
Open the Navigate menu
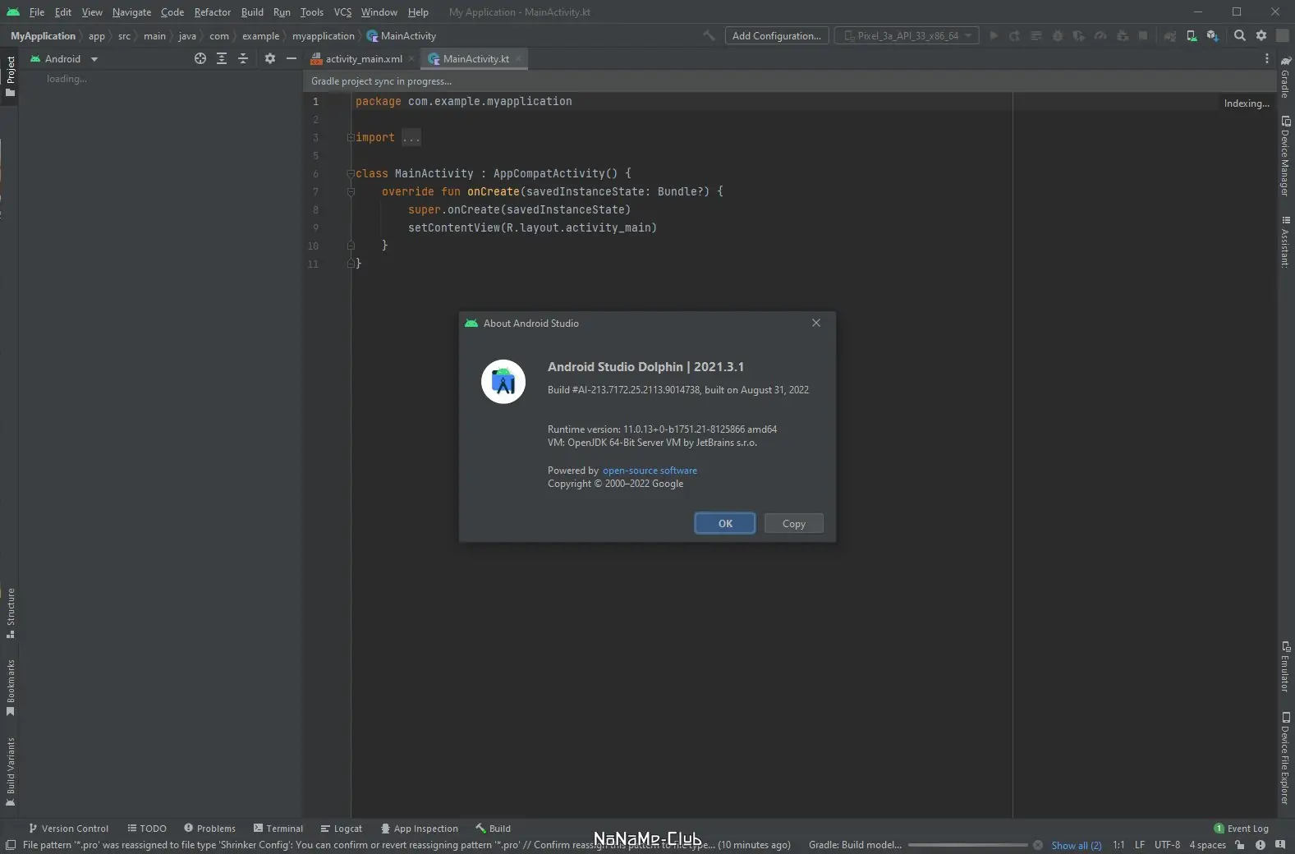(131, 12)
